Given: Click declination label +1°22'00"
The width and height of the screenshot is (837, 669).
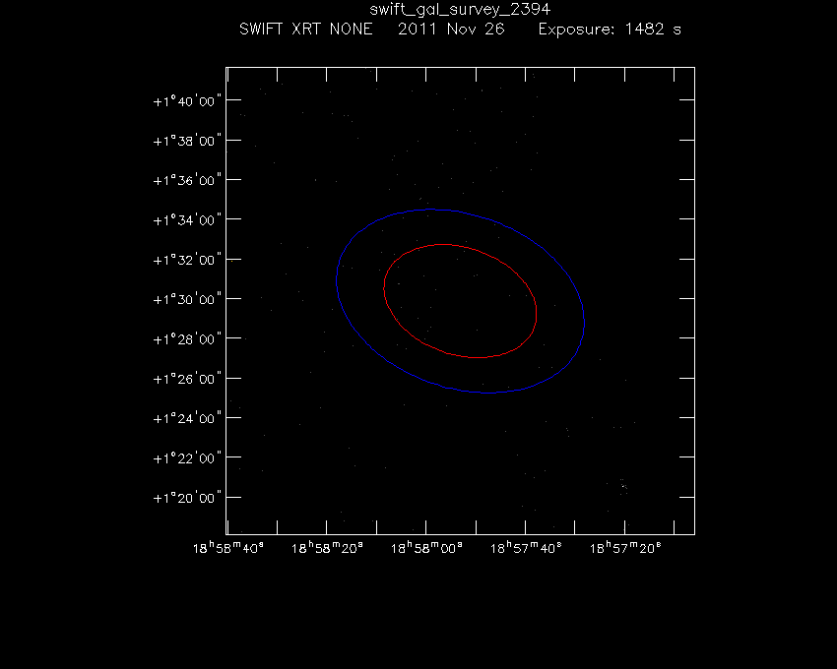Looking at the screenshot, I should 187,458.
